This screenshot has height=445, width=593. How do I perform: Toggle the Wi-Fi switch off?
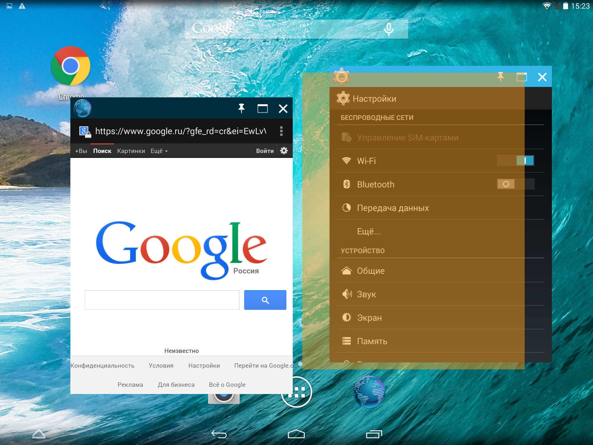515,161
